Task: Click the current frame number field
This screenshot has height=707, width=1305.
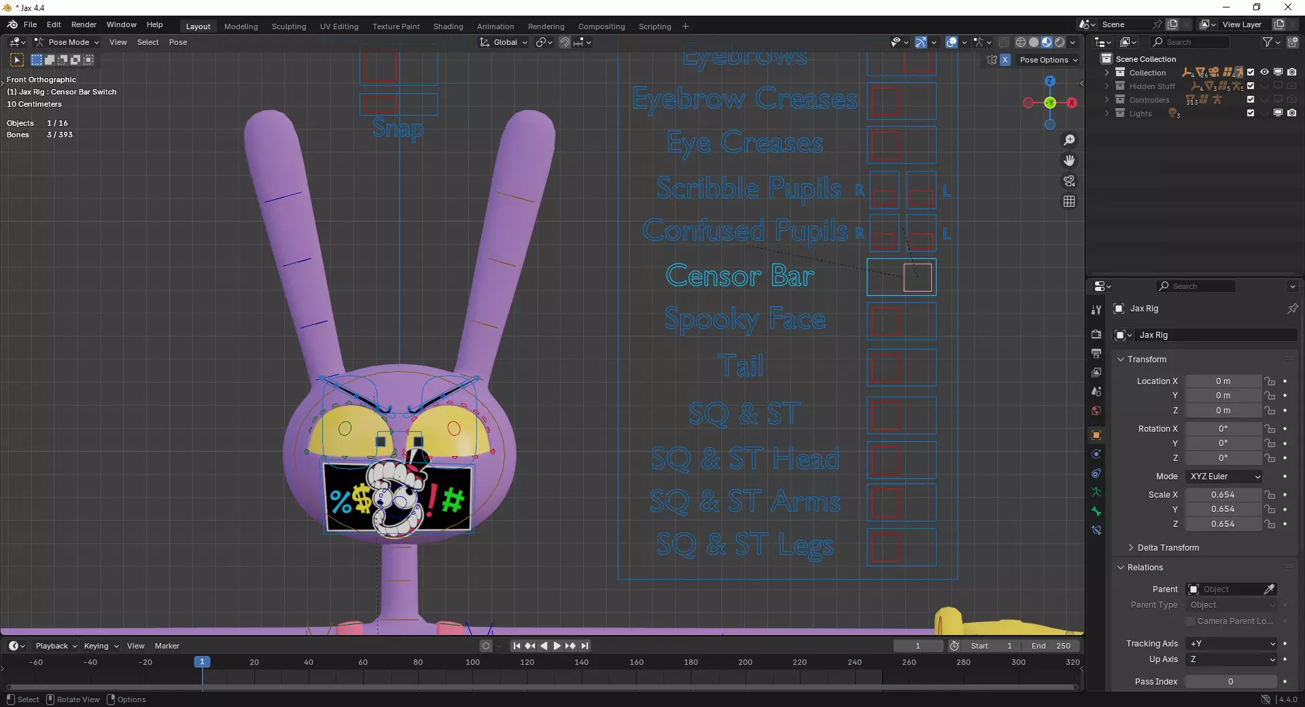Action: click(x=918, y=646)
